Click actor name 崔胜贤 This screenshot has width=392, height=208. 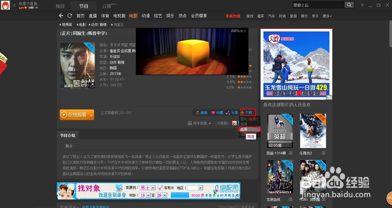115,51
